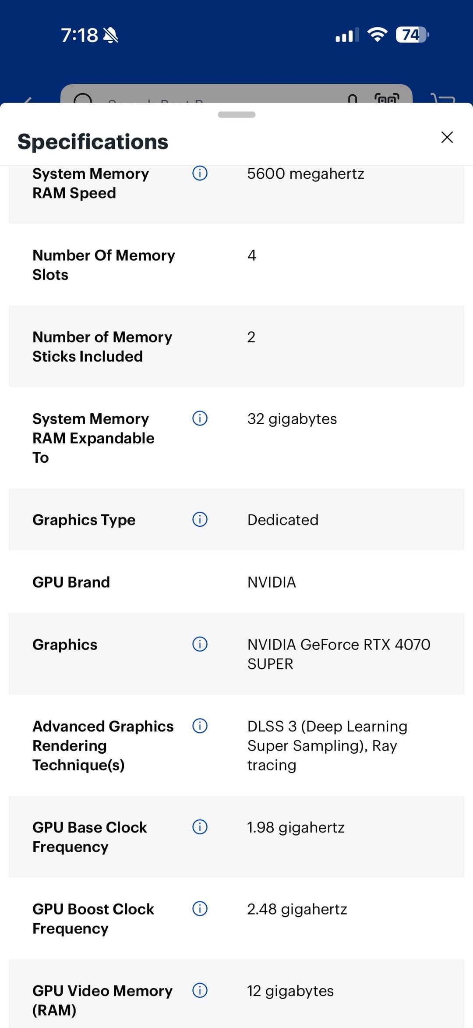This screenshot has width=473, height=1028.
Task: Tap the Specifications heading
Action: coord(93,142)
